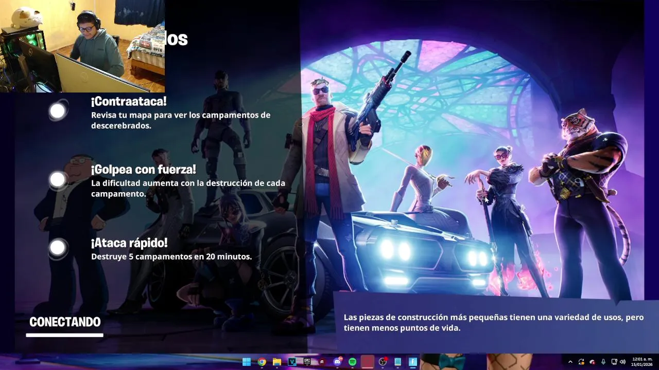
Task: Select the highlighted red square taskbar app
Action: click(x=367, y=362)
